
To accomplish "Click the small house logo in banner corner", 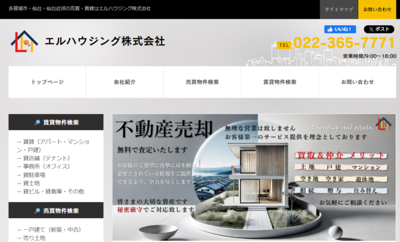I will 383,124.
